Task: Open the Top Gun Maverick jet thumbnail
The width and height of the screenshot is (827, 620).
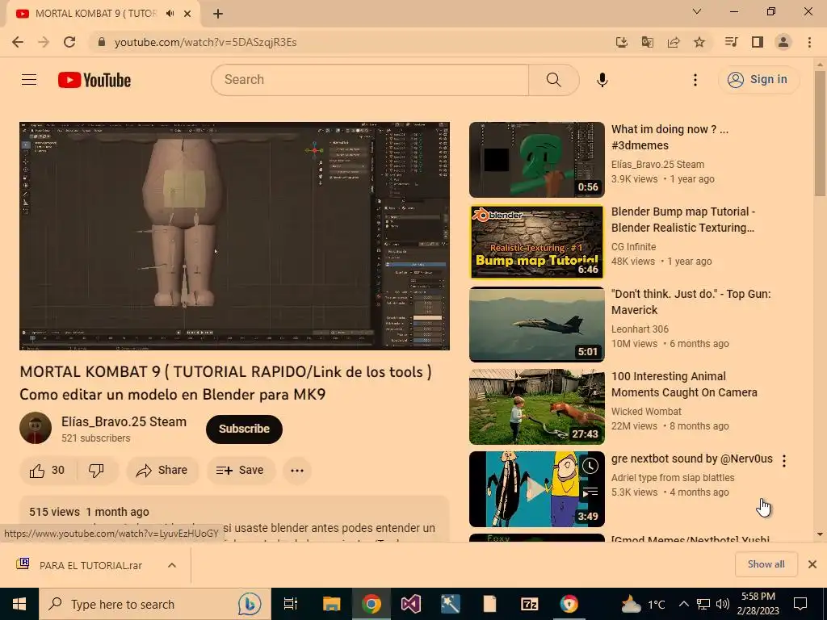Action: click(537, 325)
